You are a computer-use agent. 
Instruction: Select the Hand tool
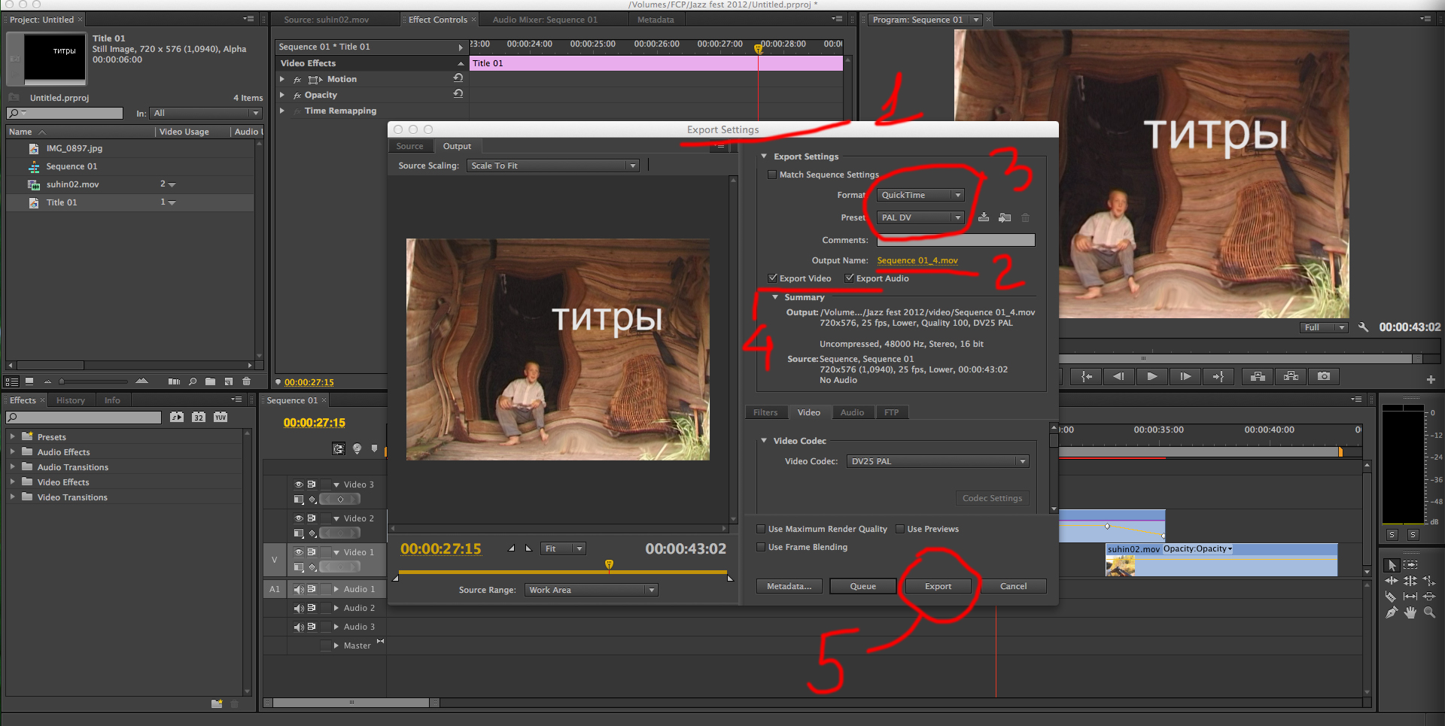click(1410, 613)
